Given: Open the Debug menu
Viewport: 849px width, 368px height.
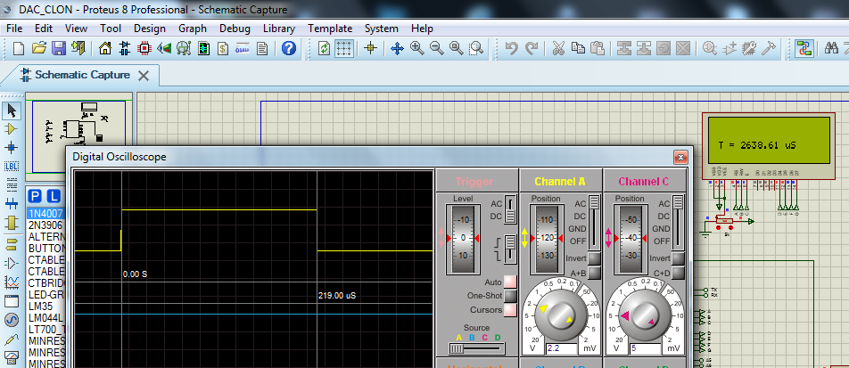Looking at the screenshot, I should tap(235, 29).
